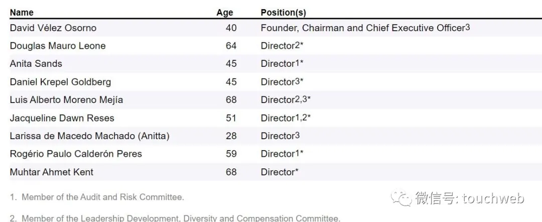Screen dimensions: 542x222
Task: Click Leadership Development, Diversity and Compensation footnote
Action: point(175,218)
